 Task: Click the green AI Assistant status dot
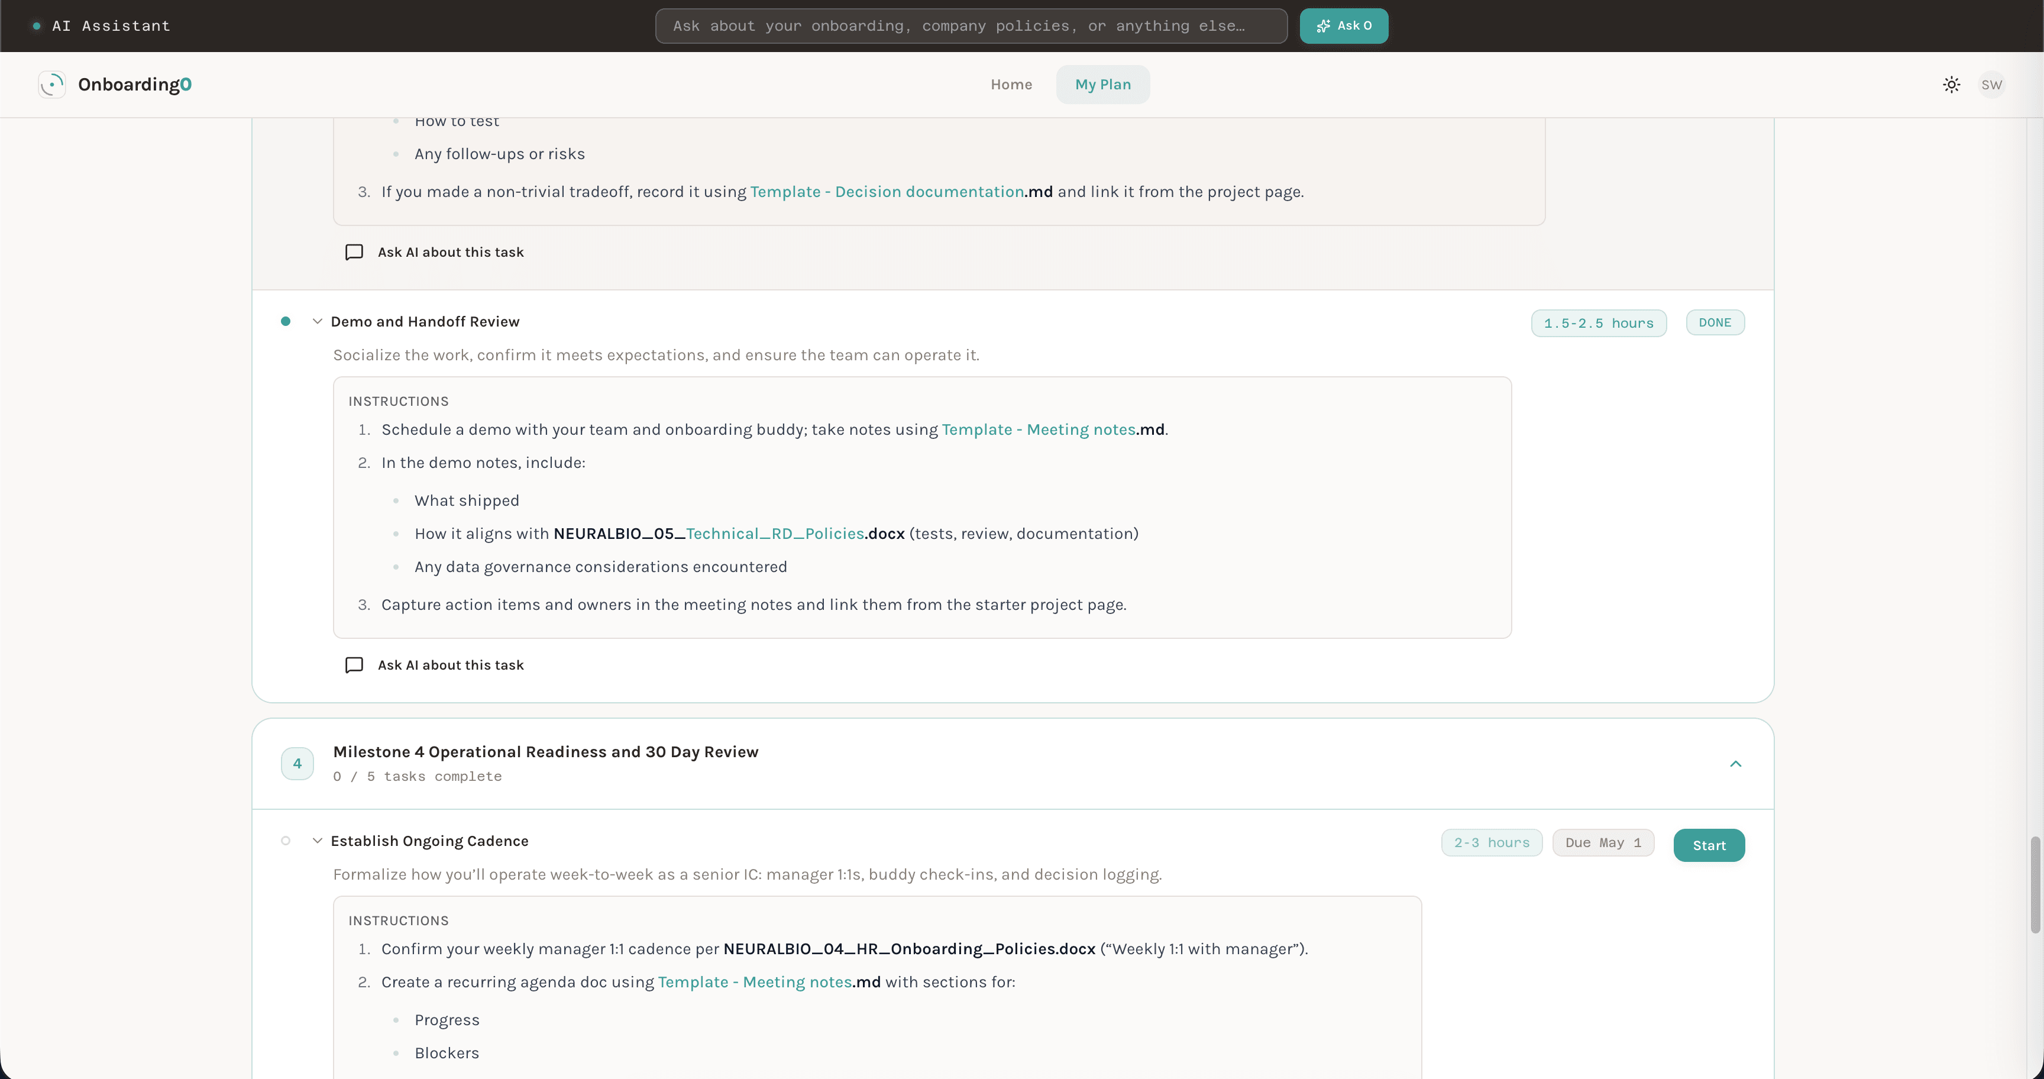35,25
